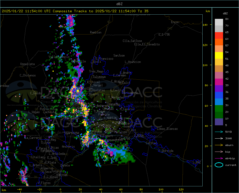Select the purple swatch between 39 and 36
The image size is (239, 193).
coord(219,89)
